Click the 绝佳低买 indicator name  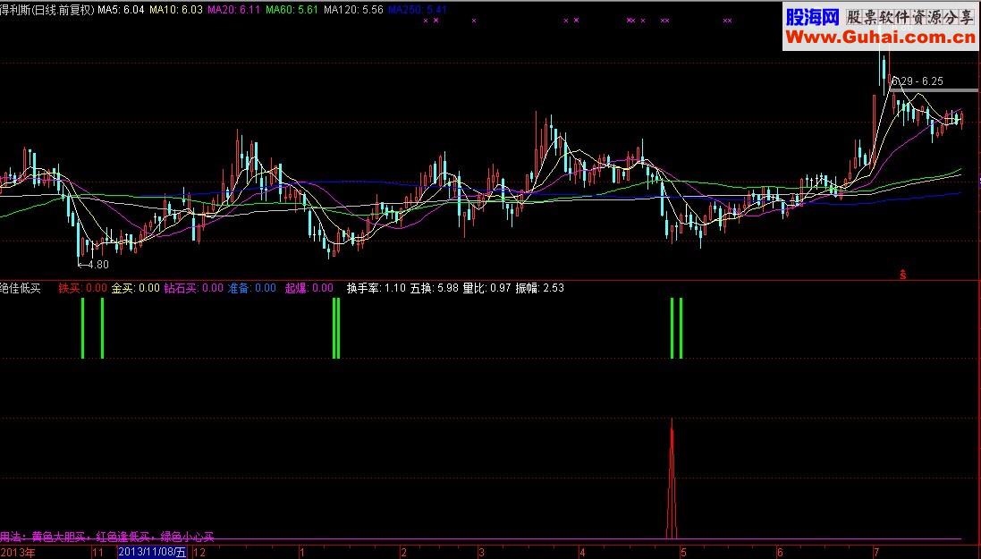point(21,288)
